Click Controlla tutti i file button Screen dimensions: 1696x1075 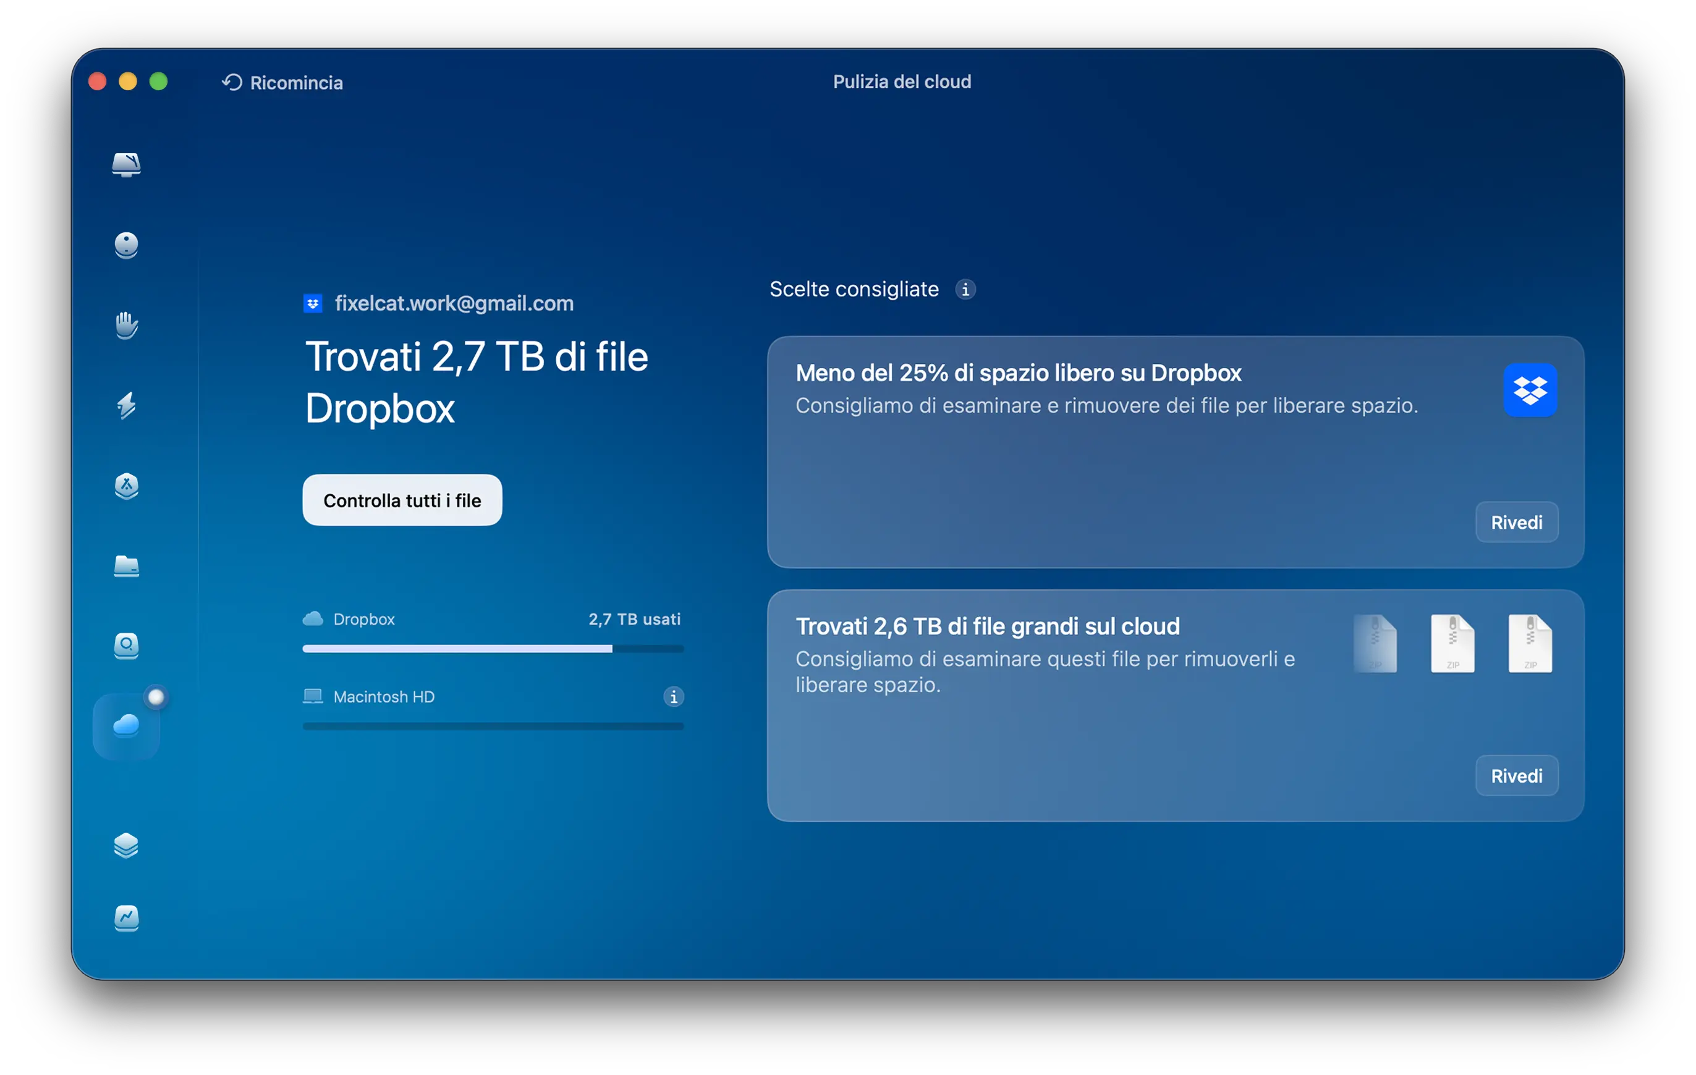coord(402,500)
